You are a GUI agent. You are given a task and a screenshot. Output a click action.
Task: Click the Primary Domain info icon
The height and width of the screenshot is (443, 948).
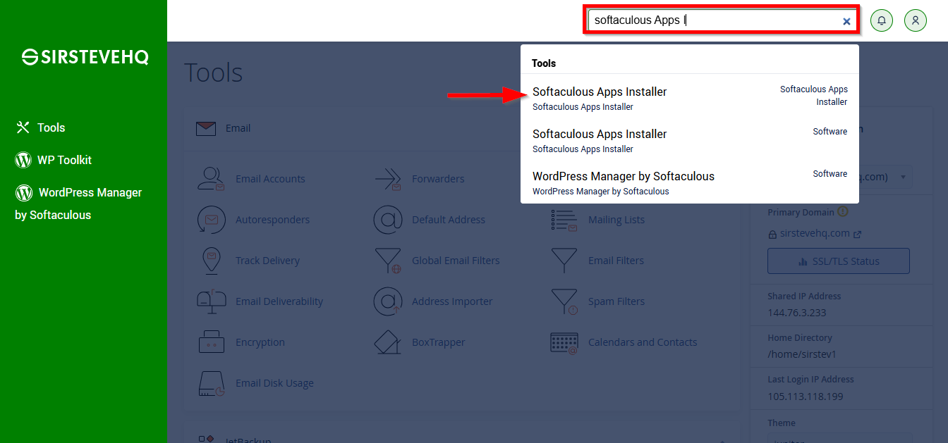point(843,212)
